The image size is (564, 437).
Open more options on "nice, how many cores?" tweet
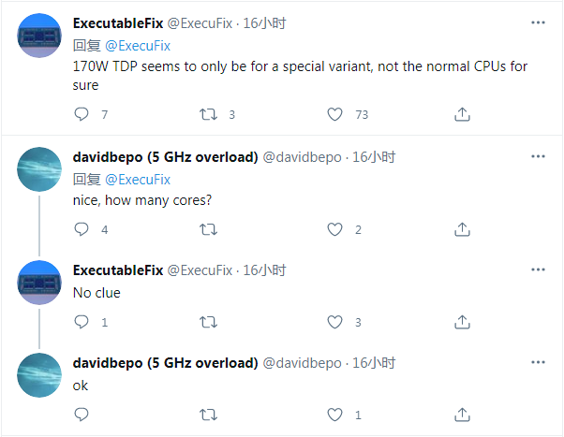tap(538, 155)
